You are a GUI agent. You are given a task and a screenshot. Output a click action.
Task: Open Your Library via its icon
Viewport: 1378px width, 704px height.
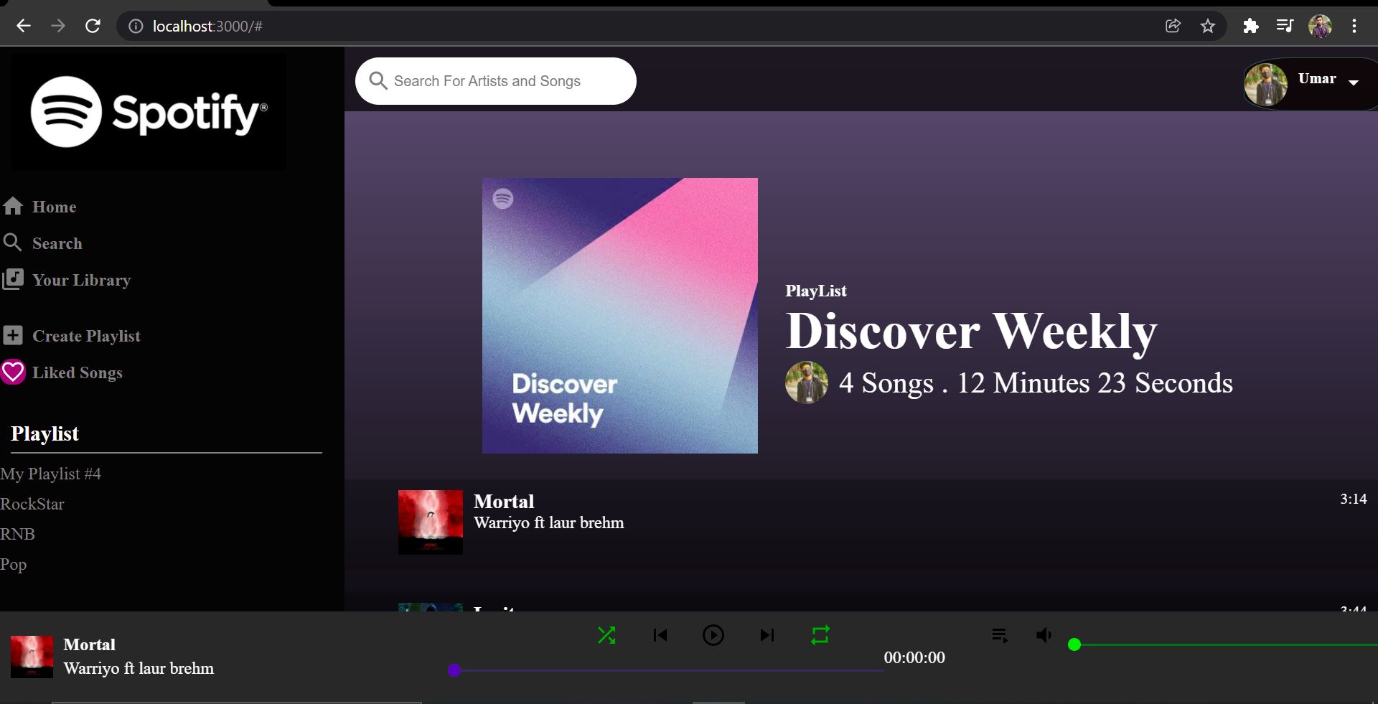(13, 280)
